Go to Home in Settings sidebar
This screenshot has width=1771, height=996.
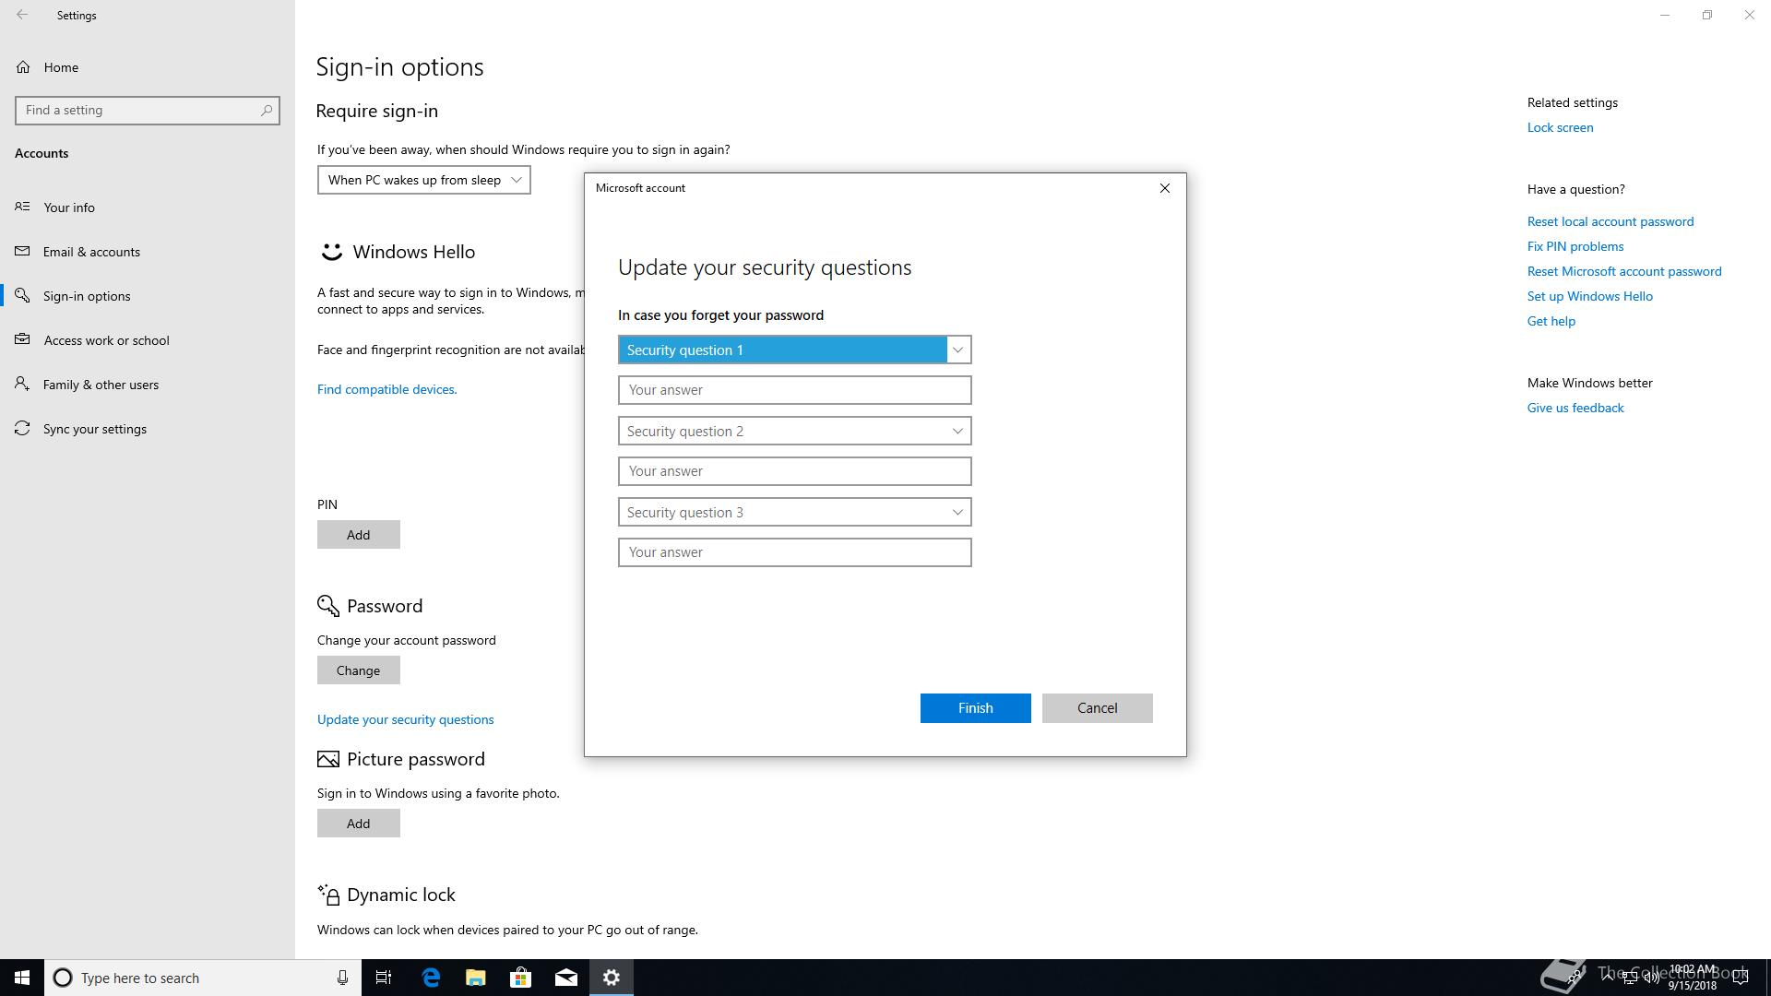[148, 67]
